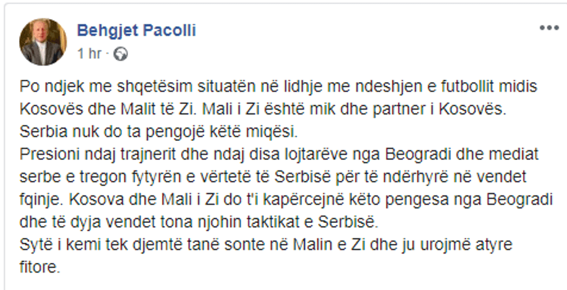Click the Behgjet Pacolli name link
Image resolution: width=567 pixels, height=290 pixels.
pyautogui.click(x=137, y=31)
